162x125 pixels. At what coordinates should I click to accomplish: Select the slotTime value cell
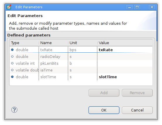click(x=125, y=77)
